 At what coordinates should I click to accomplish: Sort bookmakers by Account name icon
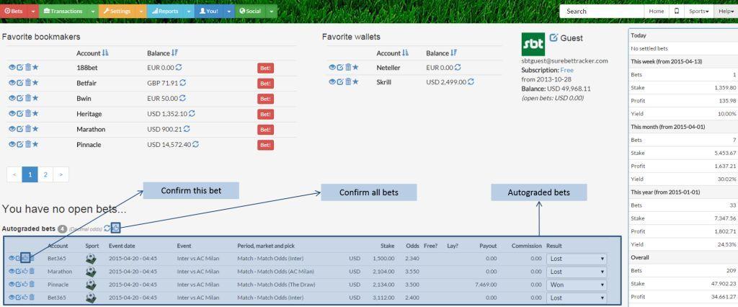click(105, 53)
